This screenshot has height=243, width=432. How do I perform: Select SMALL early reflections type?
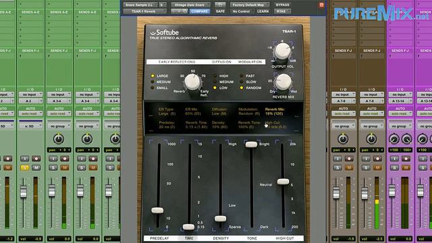(x=159, y=88)
